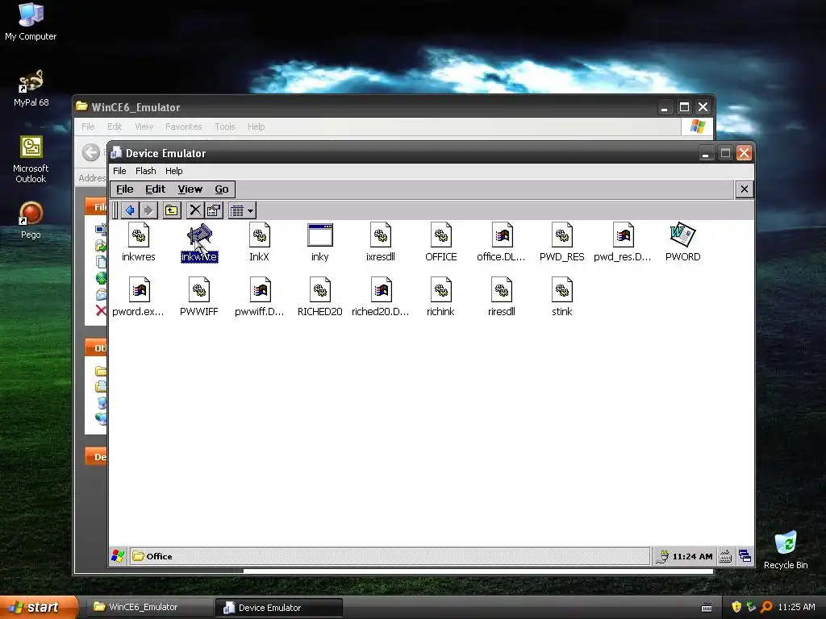Open File menu in WinCE6_Emulator window
Viewport: 826px width, 619px height.
click(x=88, y=127)
